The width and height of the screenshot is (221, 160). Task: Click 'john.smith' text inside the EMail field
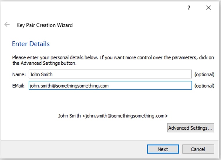click(x=40, y=86)
